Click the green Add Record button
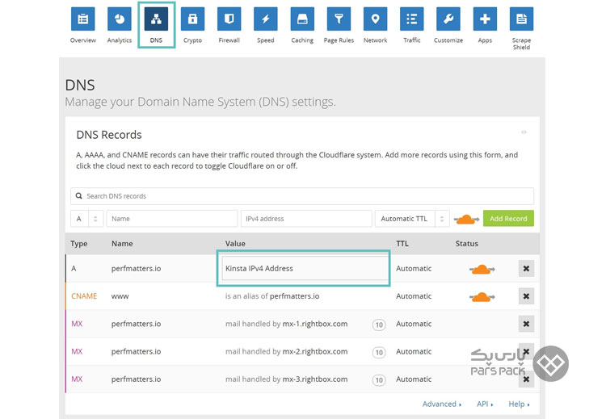 508,219
